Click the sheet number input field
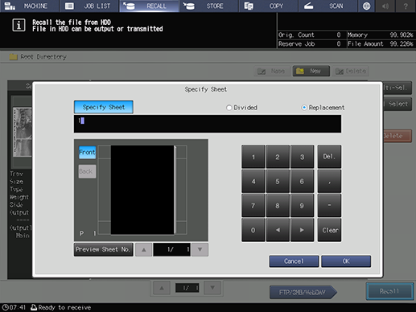The image size is (416, 312). (x=208, y=124)
